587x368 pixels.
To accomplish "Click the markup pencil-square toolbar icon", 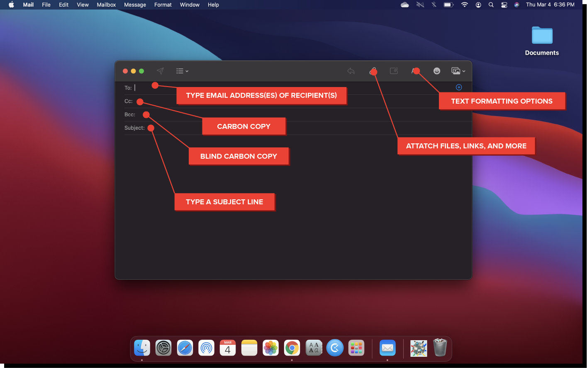I will pos(394,71).
